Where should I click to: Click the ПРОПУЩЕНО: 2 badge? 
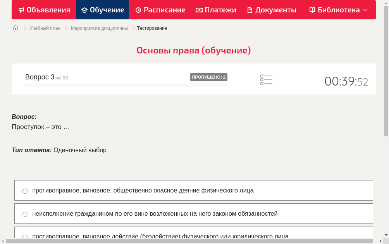[x=209, y=77]
